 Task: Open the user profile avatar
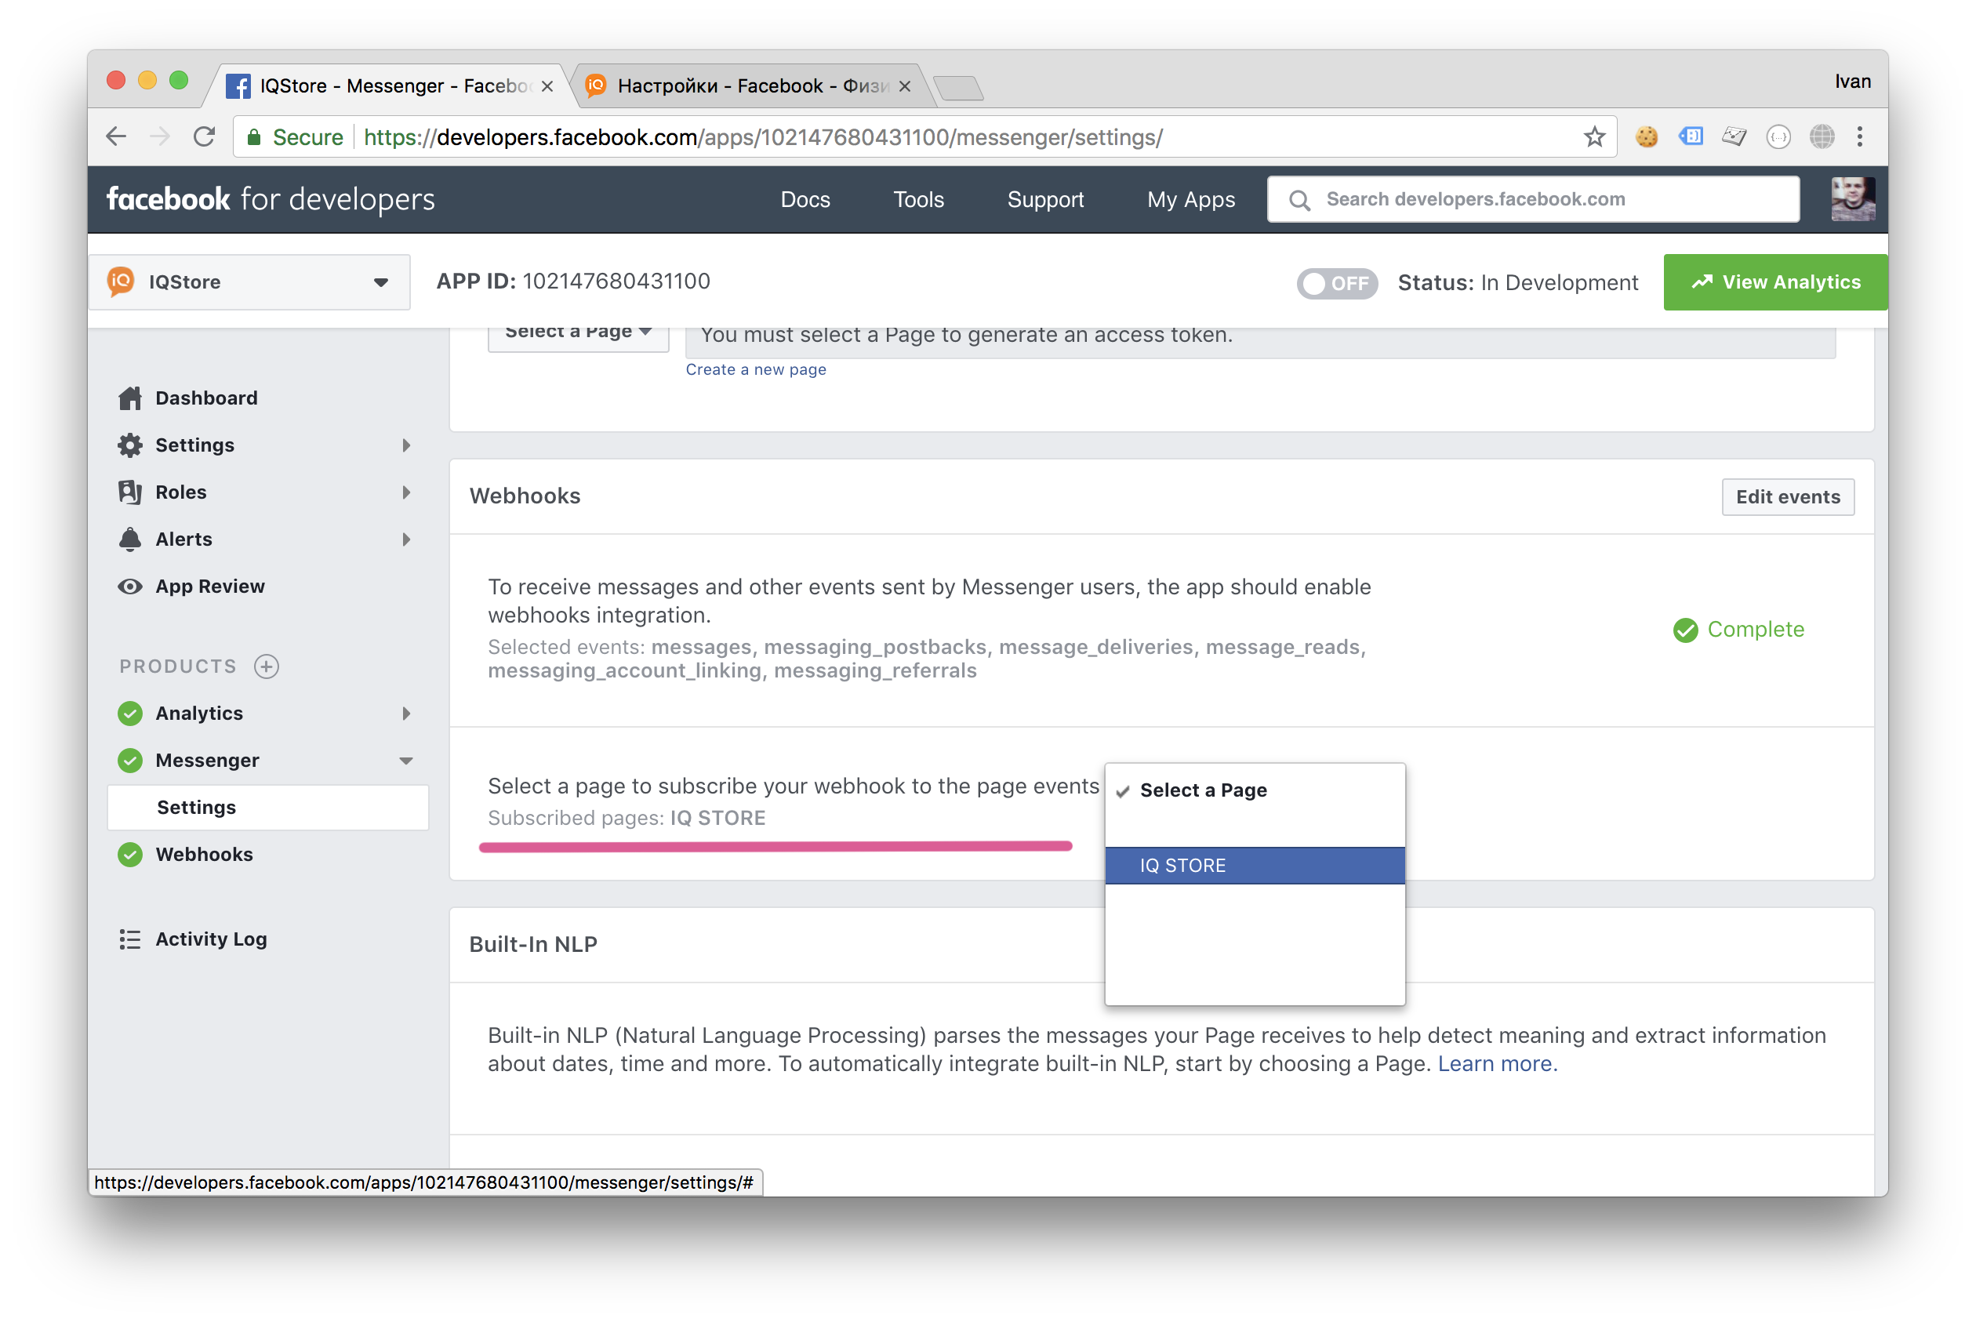(1852, 199)
